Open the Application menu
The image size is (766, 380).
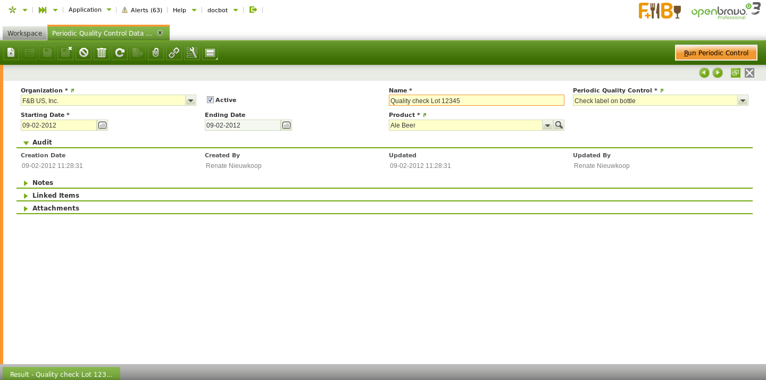(89, 10)
